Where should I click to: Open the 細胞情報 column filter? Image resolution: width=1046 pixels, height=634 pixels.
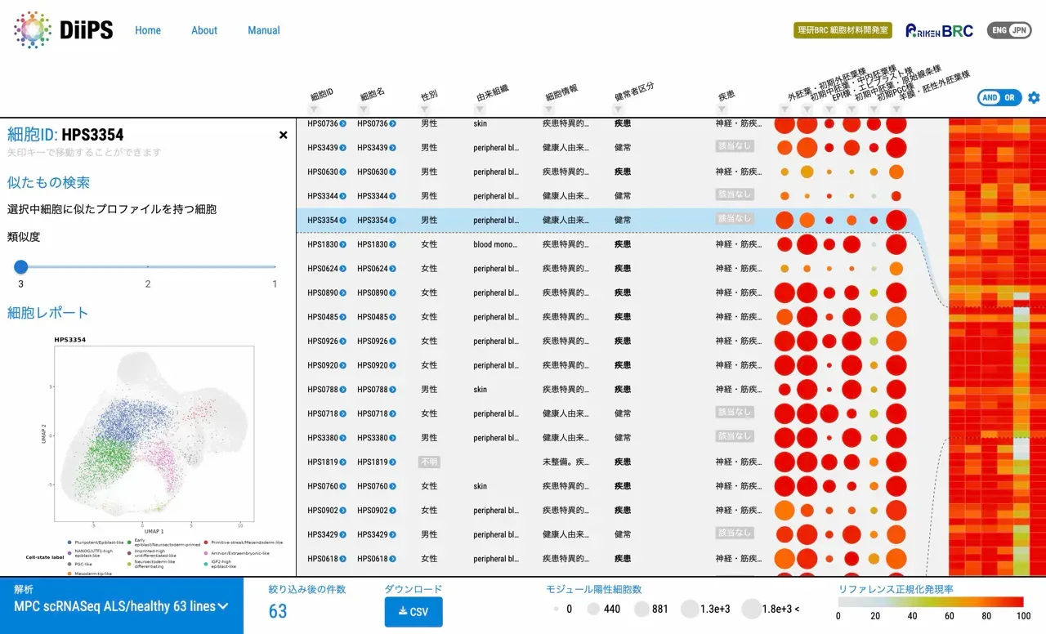[549, 109]
